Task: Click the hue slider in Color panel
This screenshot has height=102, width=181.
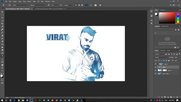Action: pos(178,18)
